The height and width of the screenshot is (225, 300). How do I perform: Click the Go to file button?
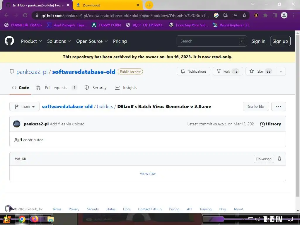[256, 106]
